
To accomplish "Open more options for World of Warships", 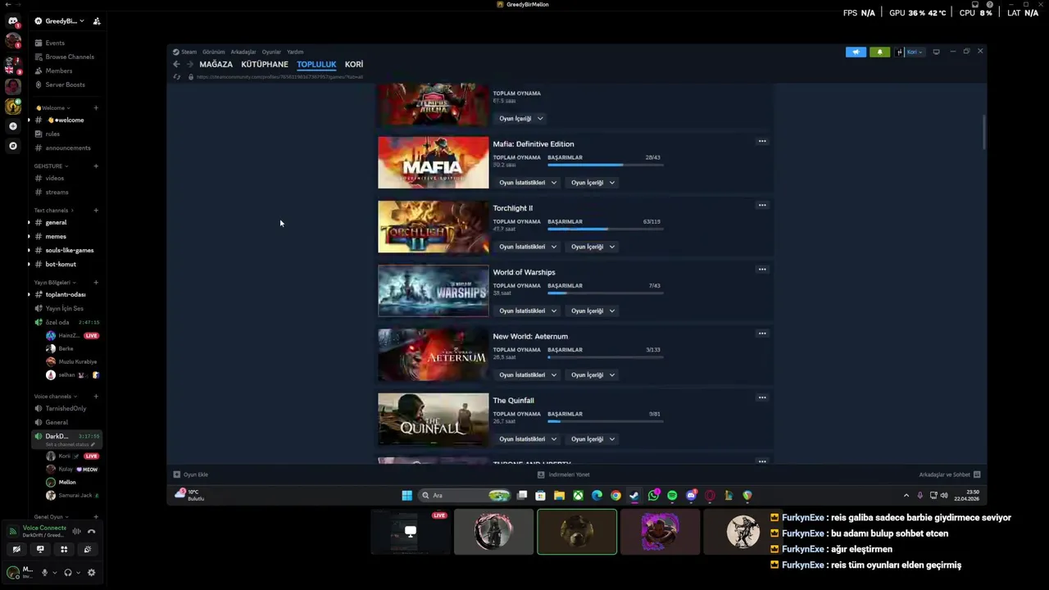I will pyautogui.click(x=762, y=269).
